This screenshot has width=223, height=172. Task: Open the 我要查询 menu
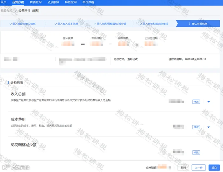tap(36, 2)
